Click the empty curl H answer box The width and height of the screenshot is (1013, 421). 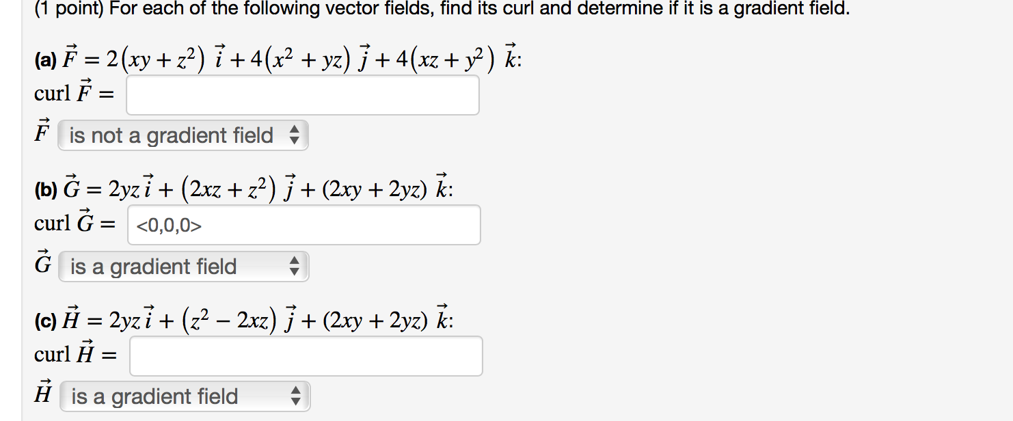(x=306, y=355)
